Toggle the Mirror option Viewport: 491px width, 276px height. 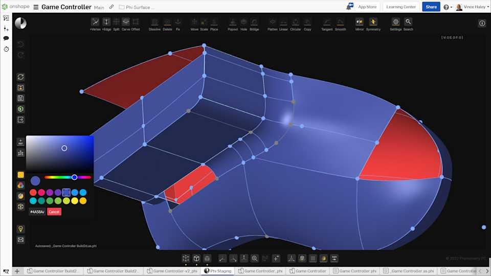[x=360, y=24]
